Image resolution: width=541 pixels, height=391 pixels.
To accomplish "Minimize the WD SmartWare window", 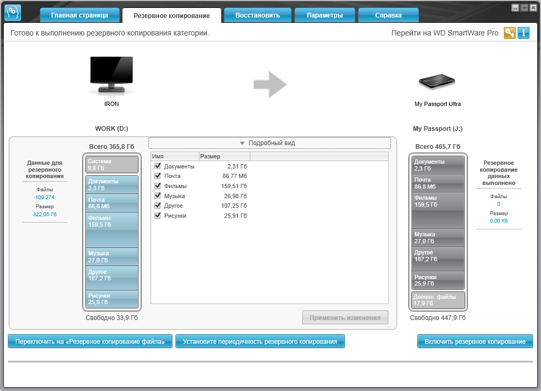I will [515, 8].
